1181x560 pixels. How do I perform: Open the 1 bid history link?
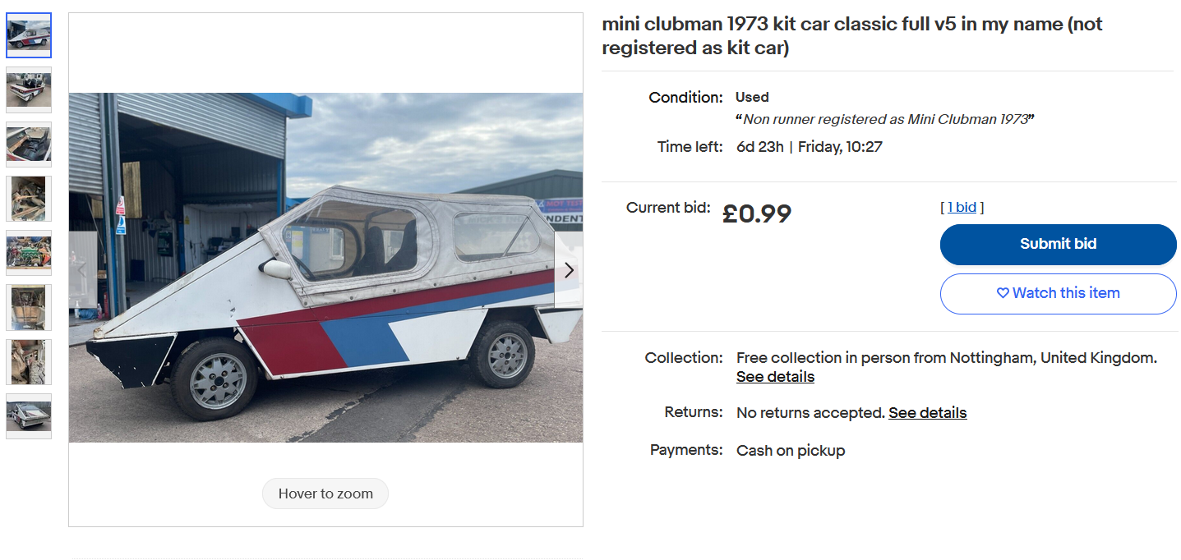pos(962,207)
